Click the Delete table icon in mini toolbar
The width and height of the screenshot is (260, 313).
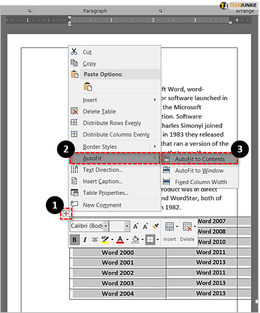click(187, 227)
